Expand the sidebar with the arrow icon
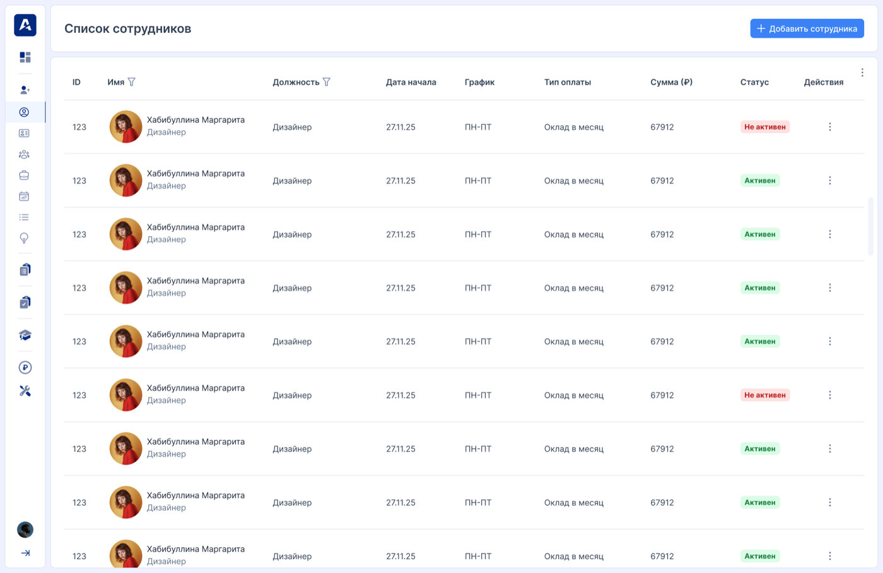The width and height of the screenshot is (883, 573). click(x=25, y=553)
